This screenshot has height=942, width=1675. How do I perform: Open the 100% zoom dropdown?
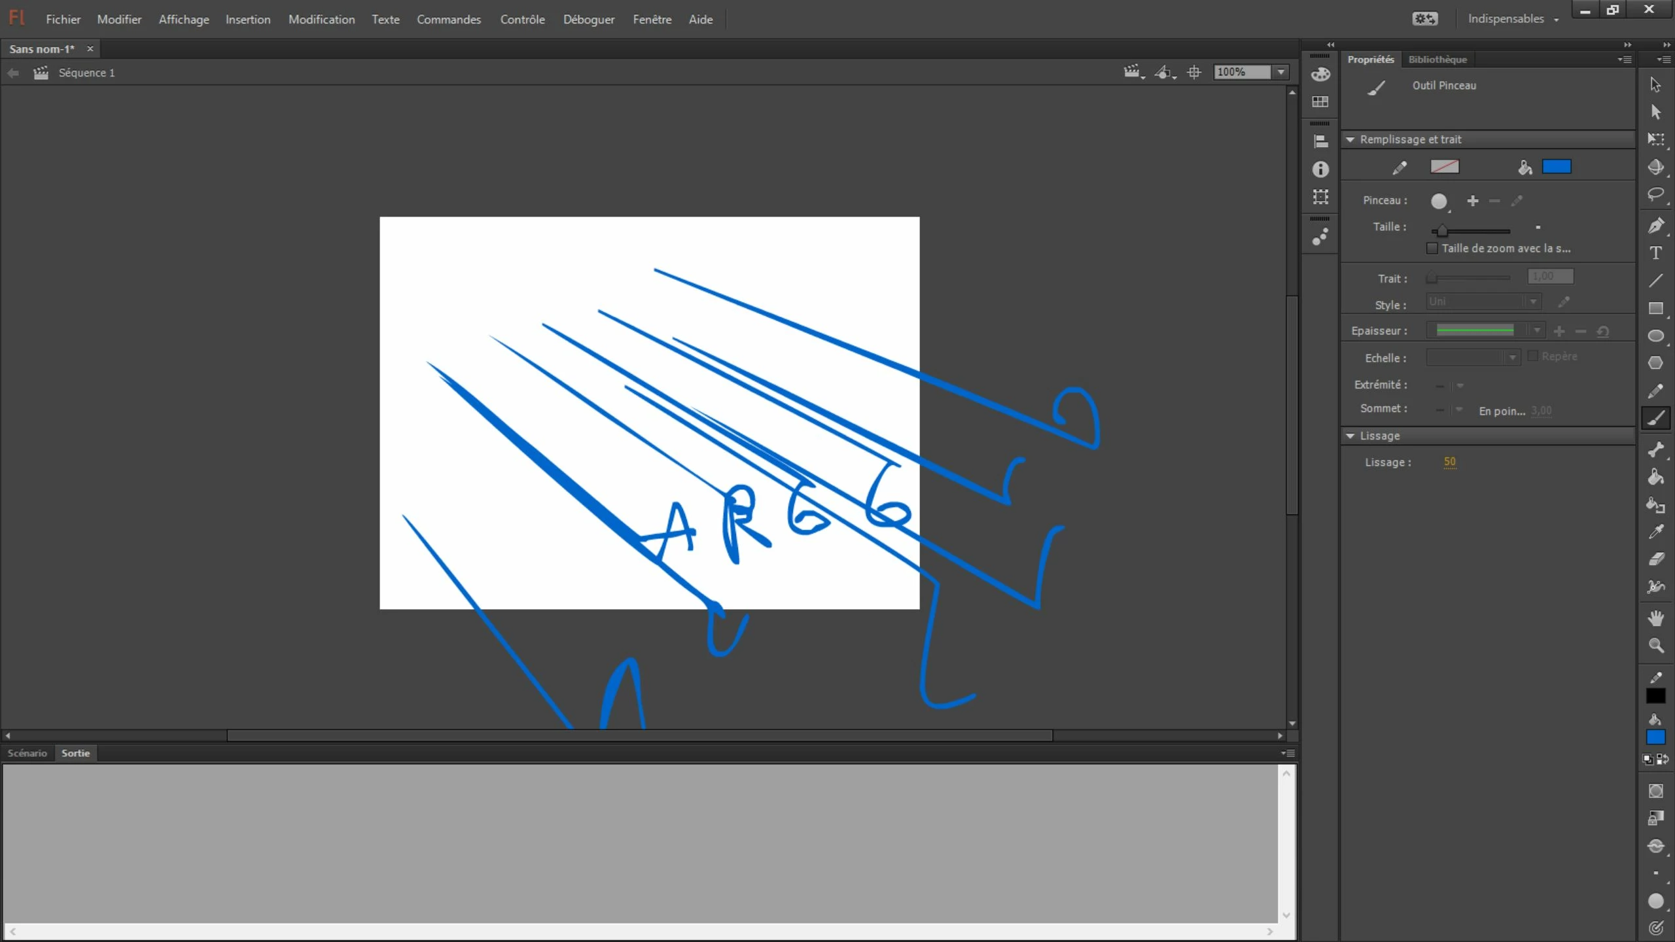click(1280, 72)
